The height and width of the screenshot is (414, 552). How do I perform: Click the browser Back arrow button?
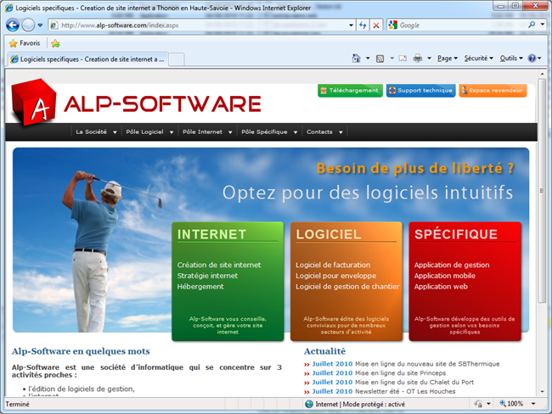click(13, 25)
